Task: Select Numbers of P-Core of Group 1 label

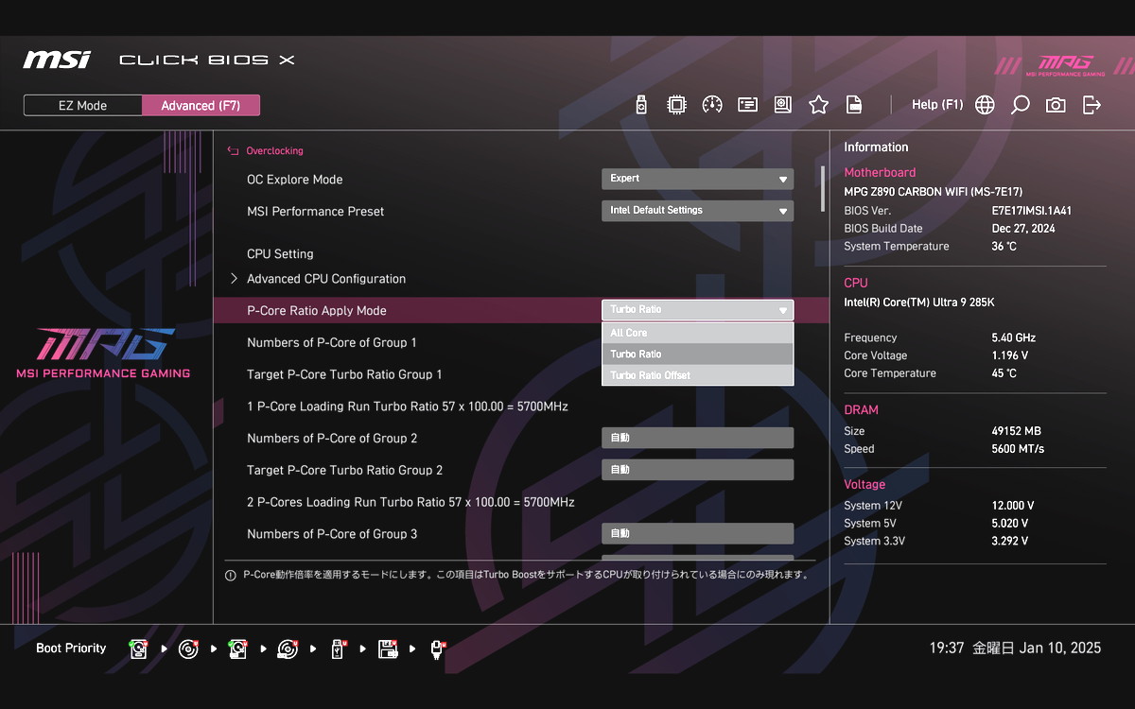Action: point(332,343)
